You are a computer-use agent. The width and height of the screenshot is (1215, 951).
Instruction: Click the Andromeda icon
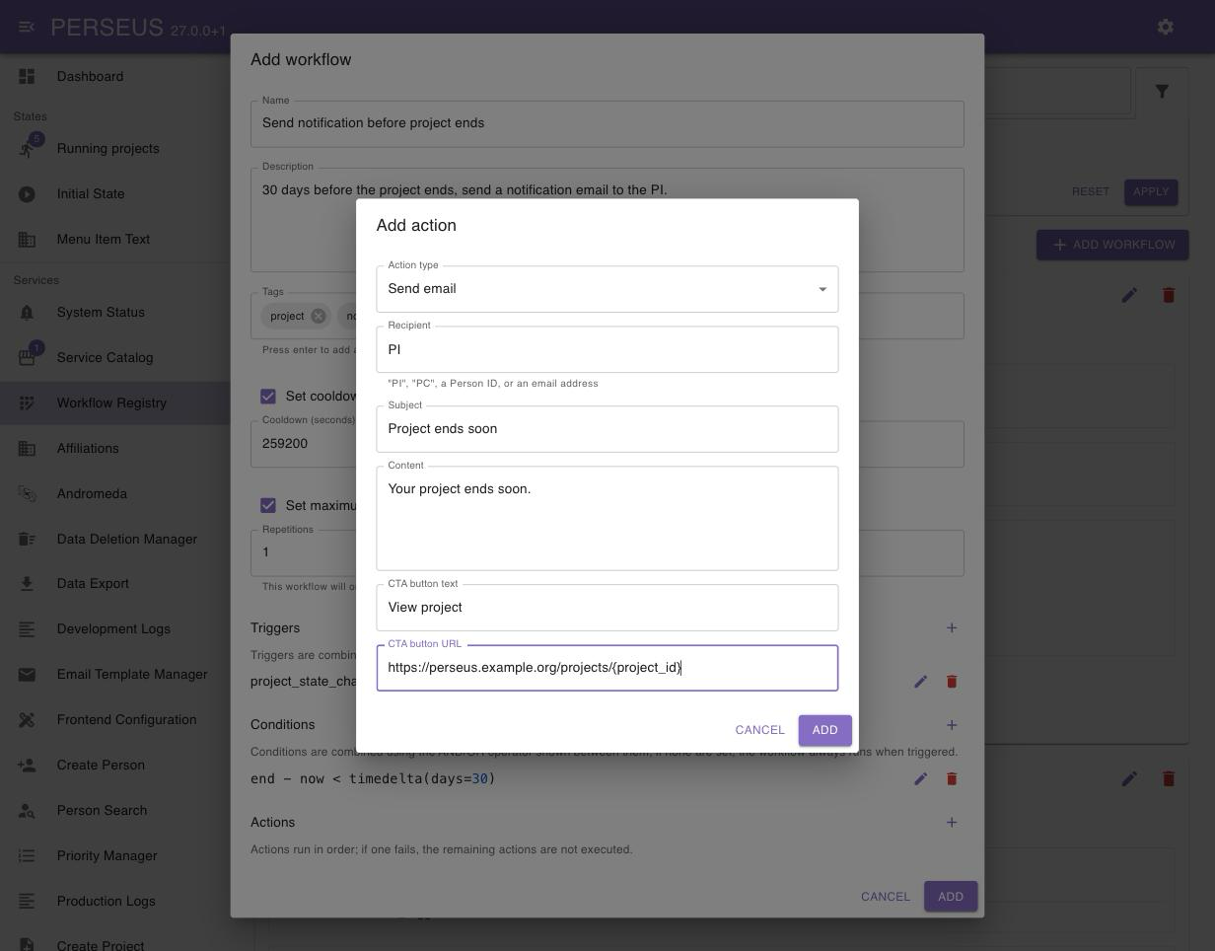pos(27,494)
